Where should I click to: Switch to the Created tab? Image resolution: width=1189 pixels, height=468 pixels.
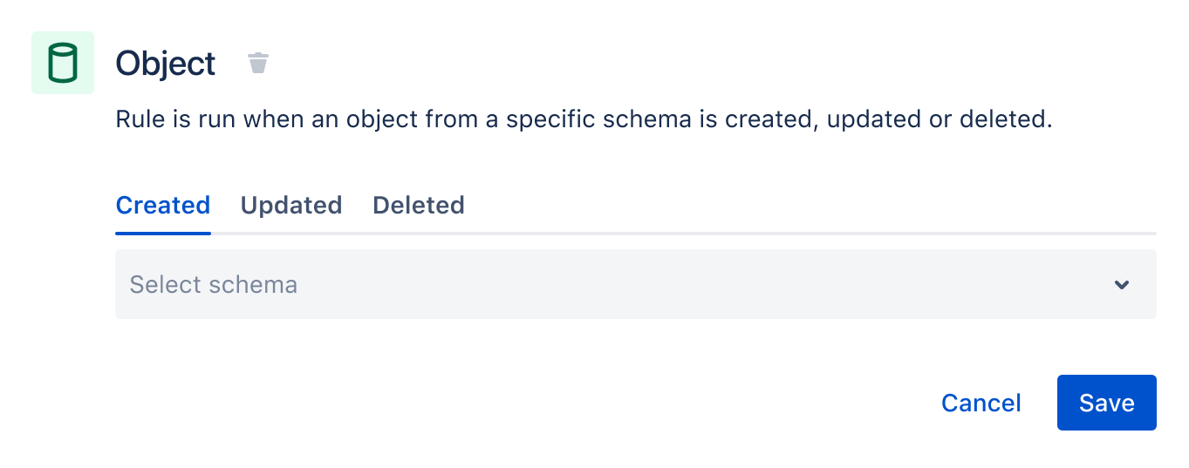(x=163, y=206)
